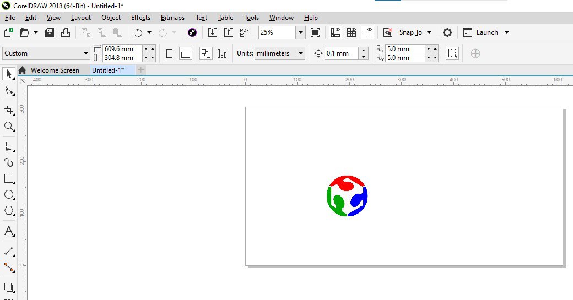Image resolution: width=573 pixels, height=300 pixels.
Task: Click the new document plus tab
Action: [x=140, y=70]
